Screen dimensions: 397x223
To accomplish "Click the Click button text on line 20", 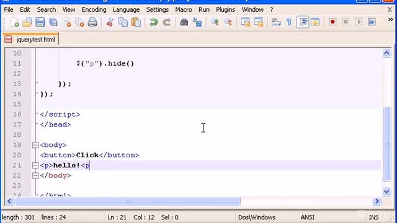I will (x=87, y=155).
